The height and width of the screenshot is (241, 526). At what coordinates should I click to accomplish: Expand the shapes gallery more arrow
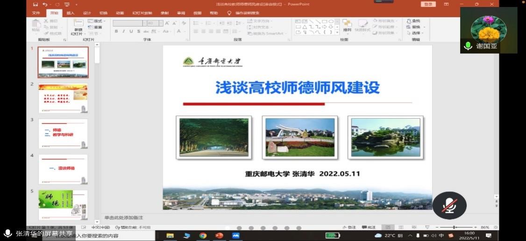point(337,33)
